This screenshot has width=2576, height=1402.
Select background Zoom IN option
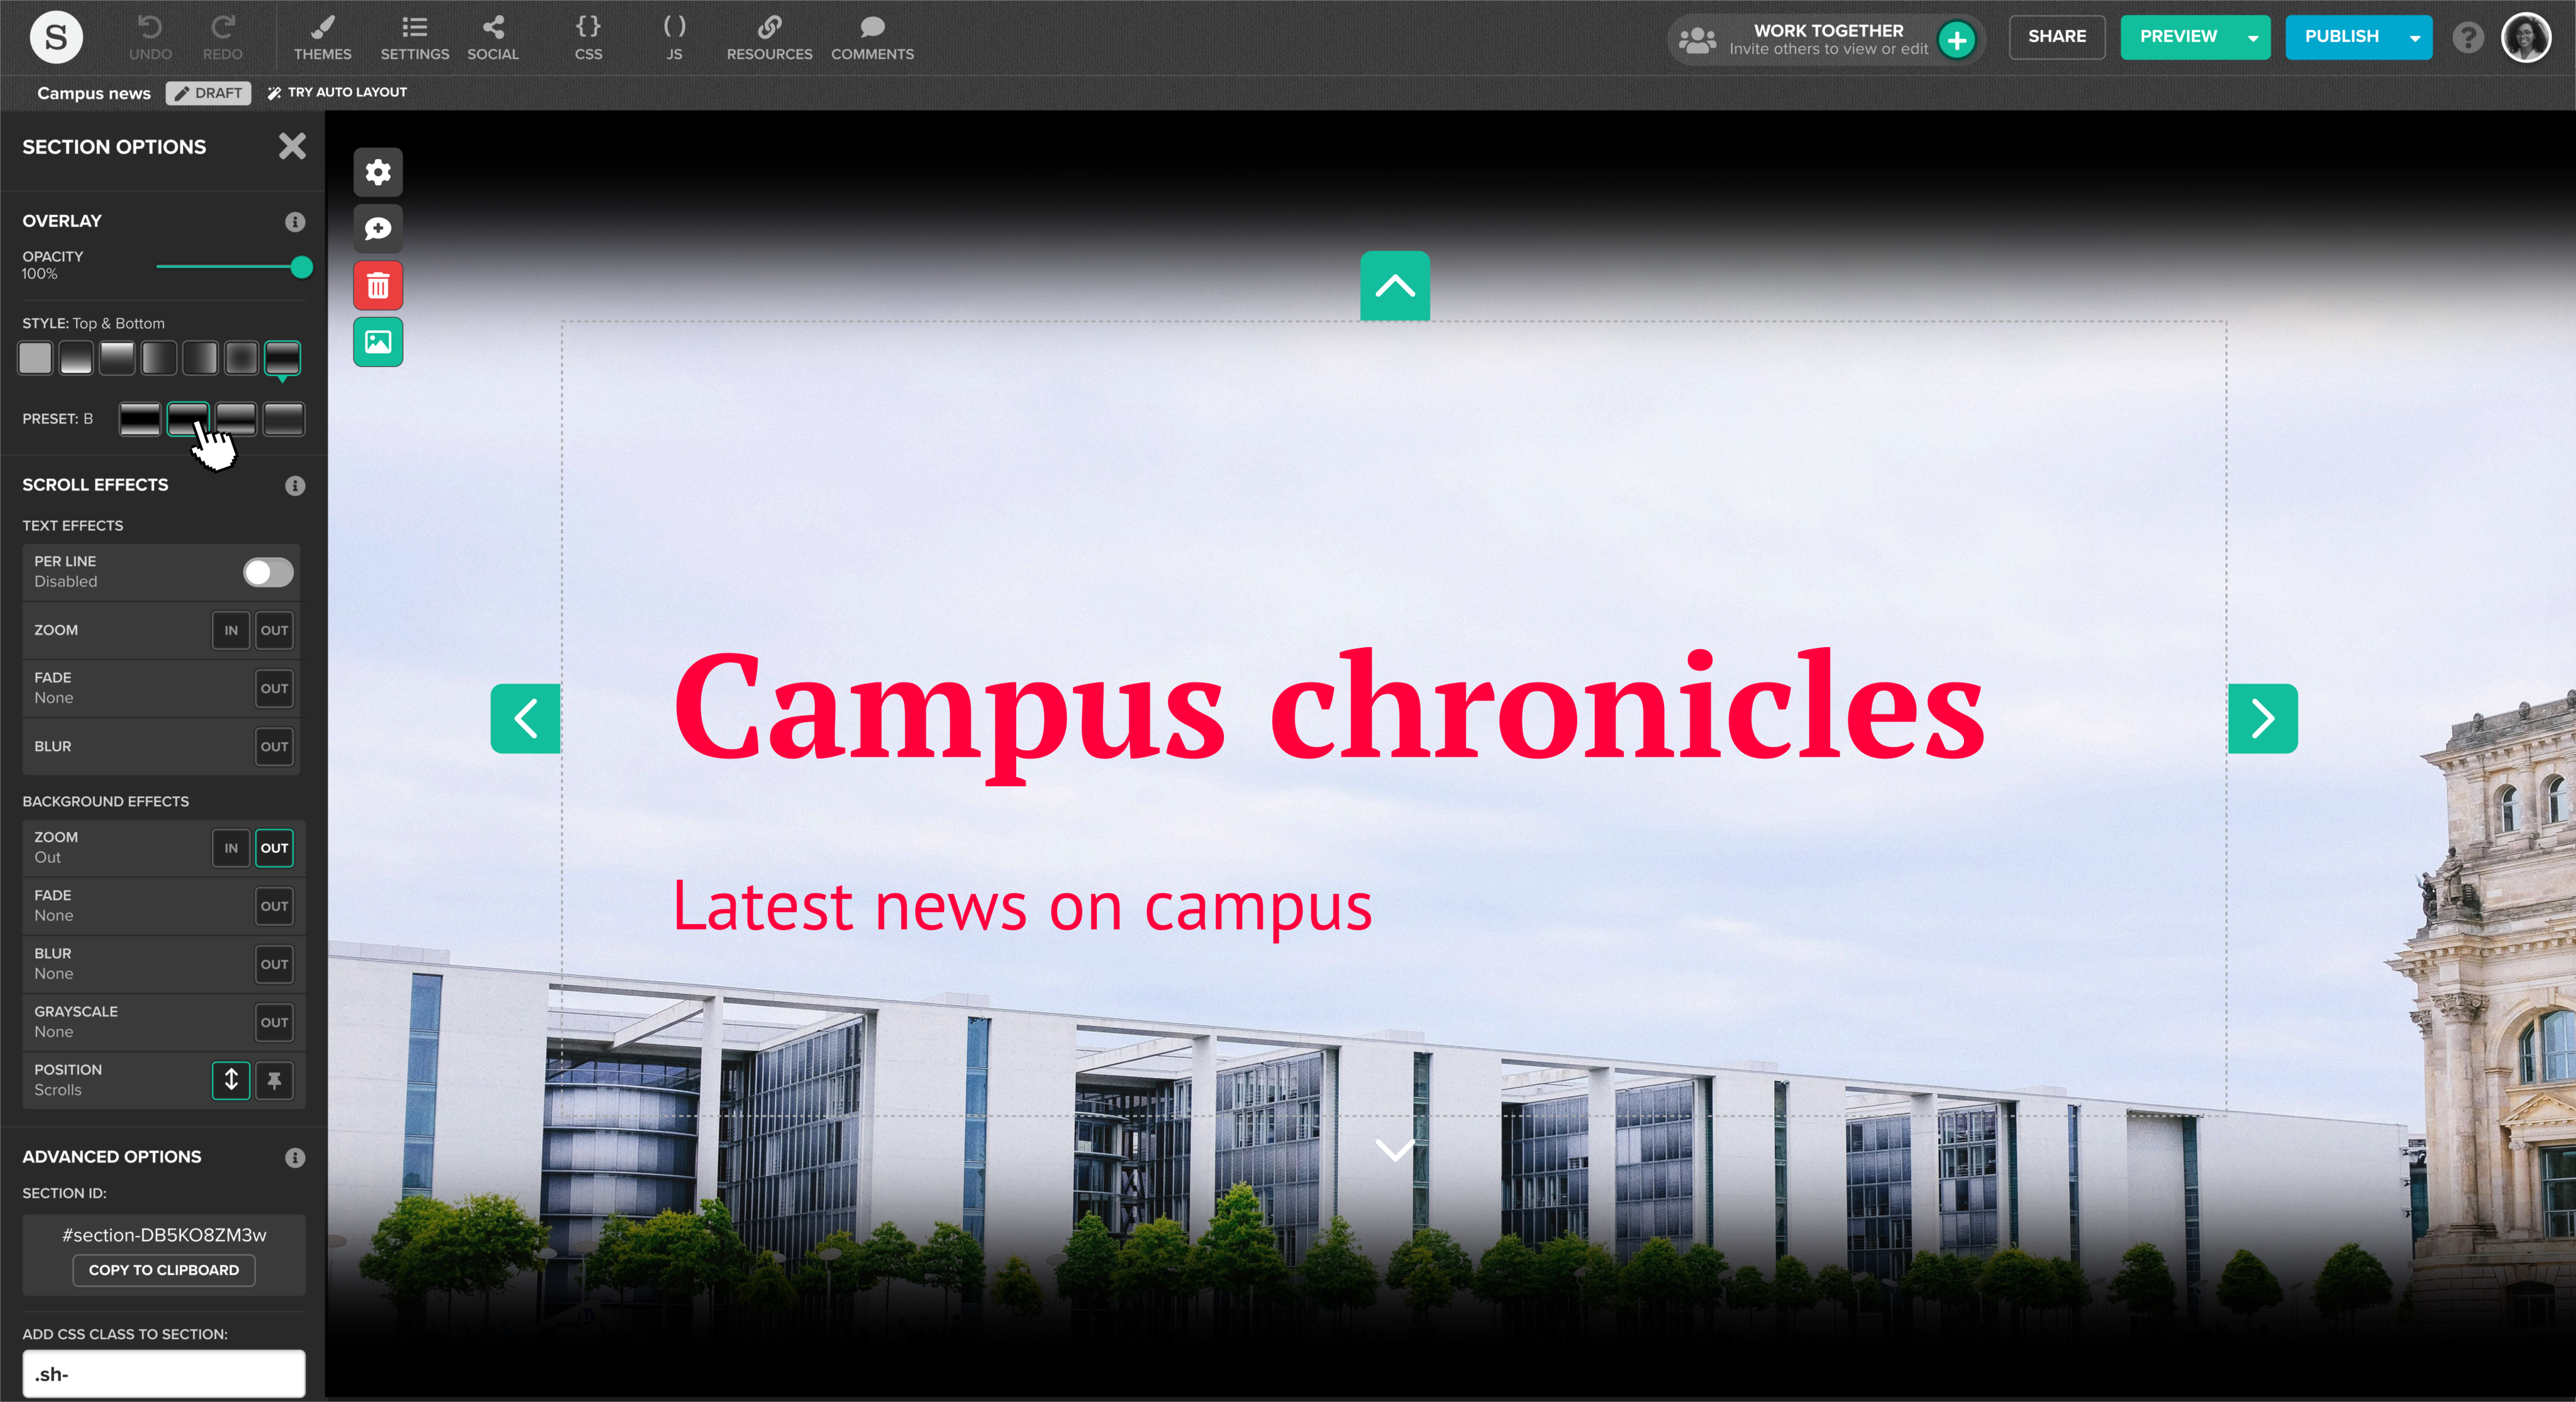click(231, 848)
